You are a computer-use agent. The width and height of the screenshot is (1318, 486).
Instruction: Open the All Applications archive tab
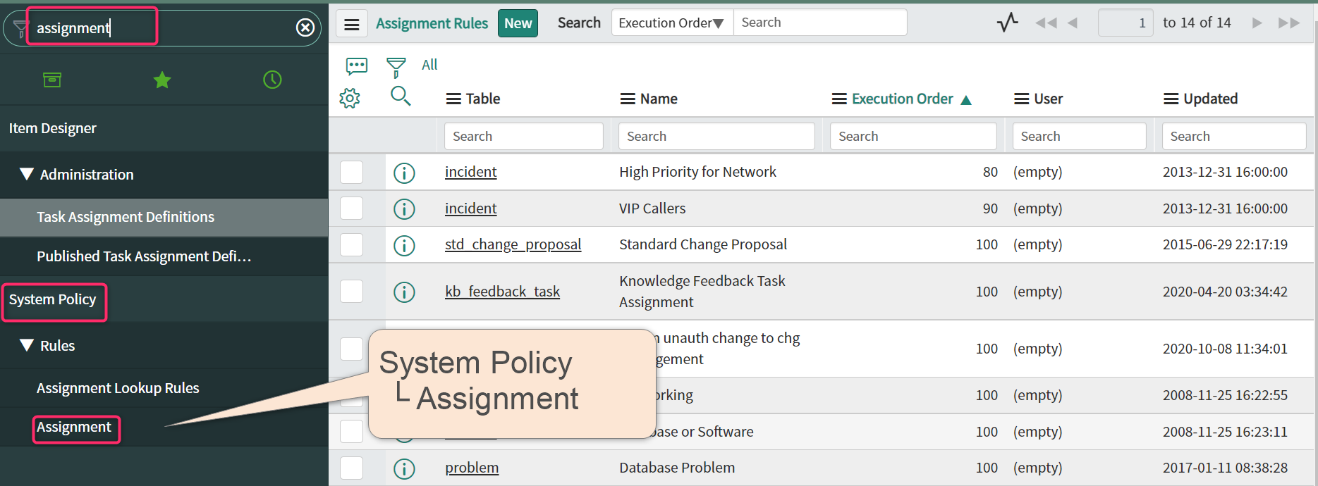pyautogui.click(x=52, y=80)
